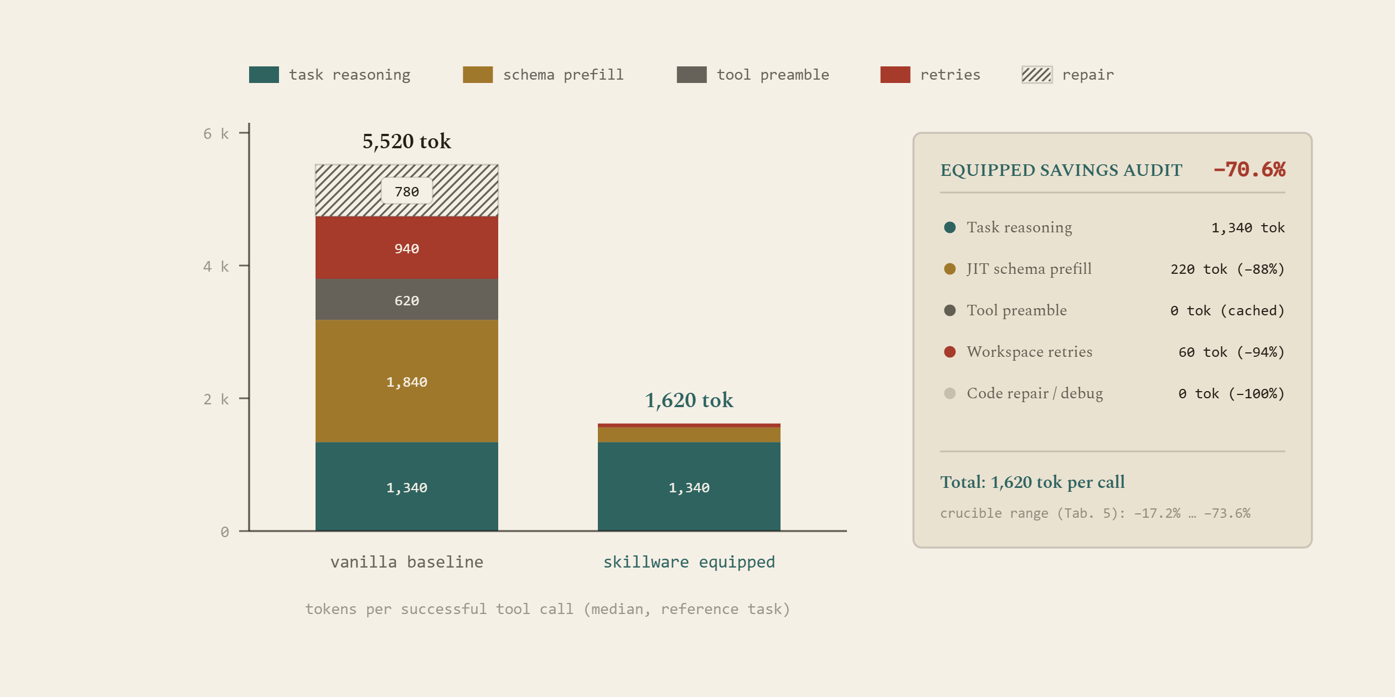Select the hatched 780 repair segment in baseline bar
Image resolution: width=1395 pixels, height=697 pixels.
[407, 190]
